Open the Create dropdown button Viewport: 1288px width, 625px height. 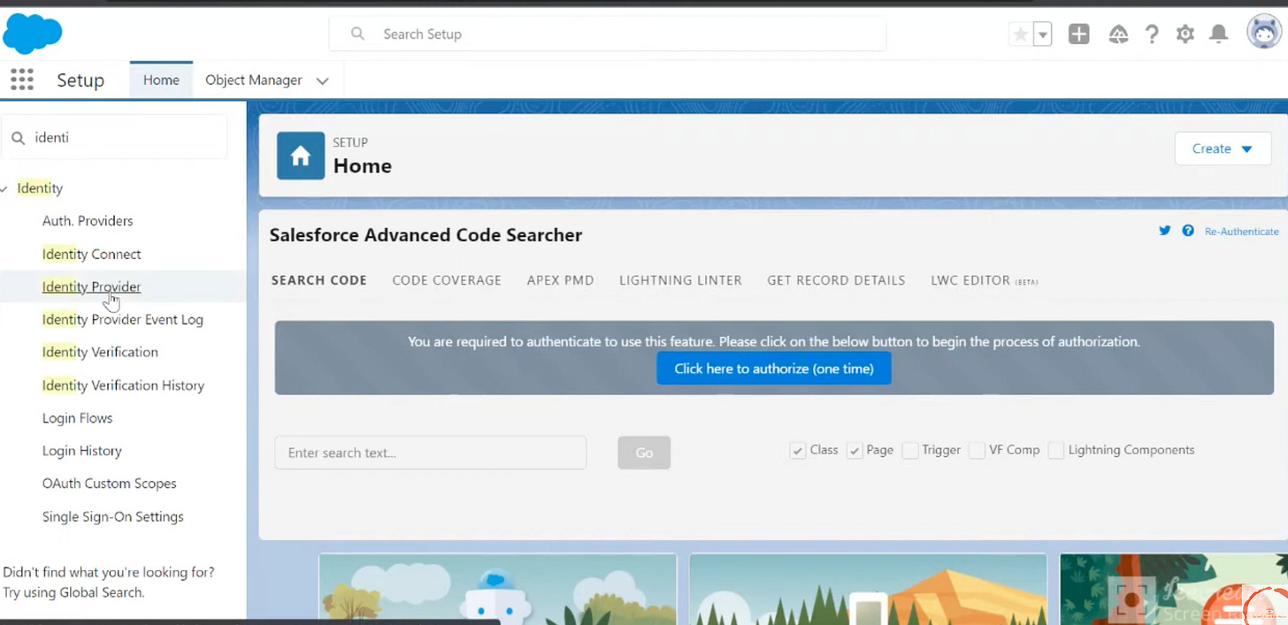tap(1223, 149)
